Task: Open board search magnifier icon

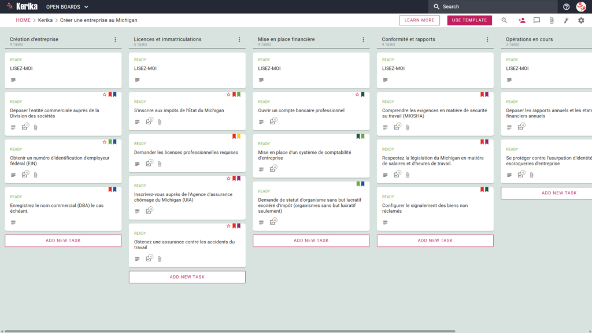Action: click(504, 20)
